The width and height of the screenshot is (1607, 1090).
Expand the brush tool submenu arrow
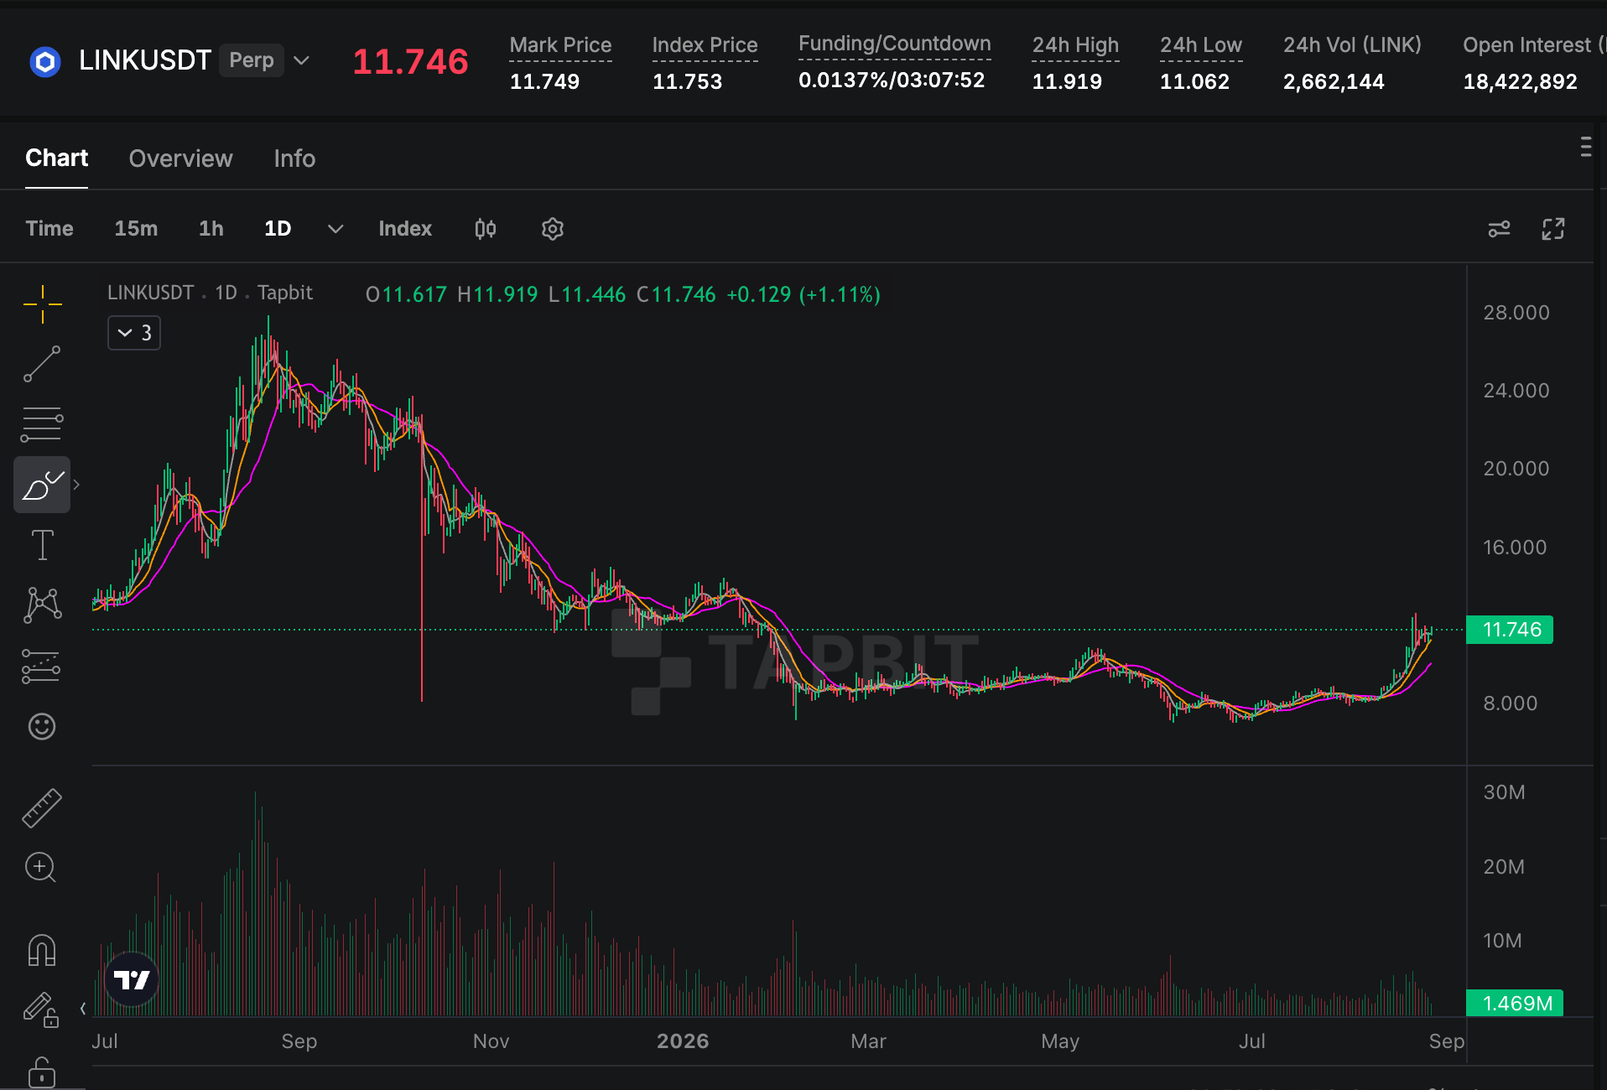tap(76, 485)
